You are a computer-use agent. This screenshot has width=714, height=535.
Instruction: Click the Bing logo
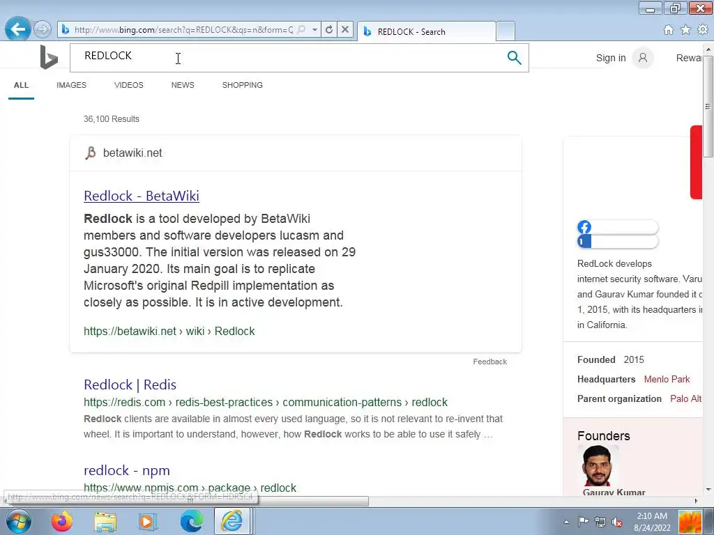click(x=49, y=57)
